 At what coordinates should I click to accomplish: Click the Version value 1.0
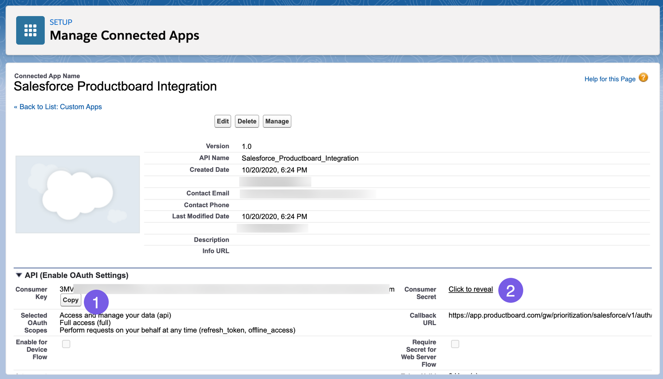click(x=247, y=146)
